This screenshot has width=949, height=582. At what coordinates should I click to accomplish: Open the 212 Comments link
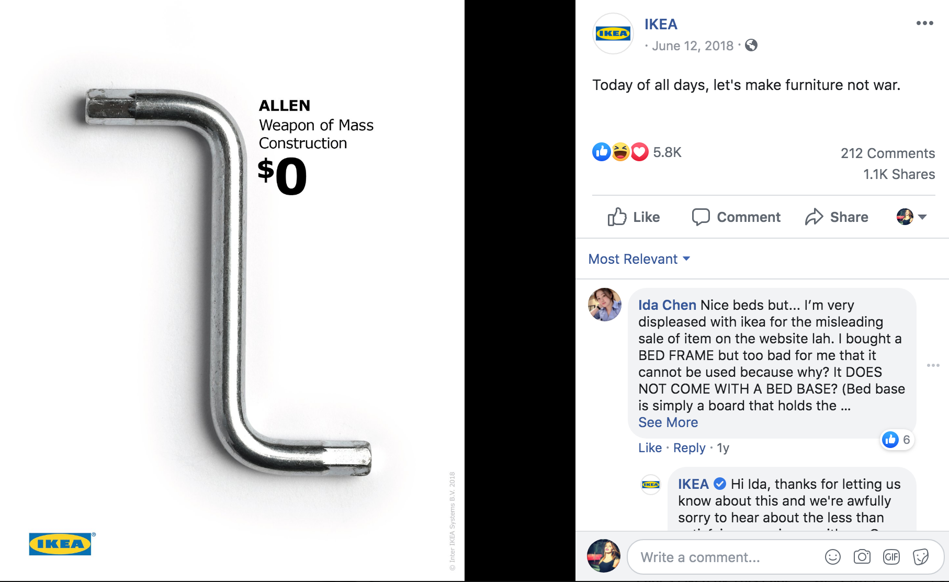887,153
